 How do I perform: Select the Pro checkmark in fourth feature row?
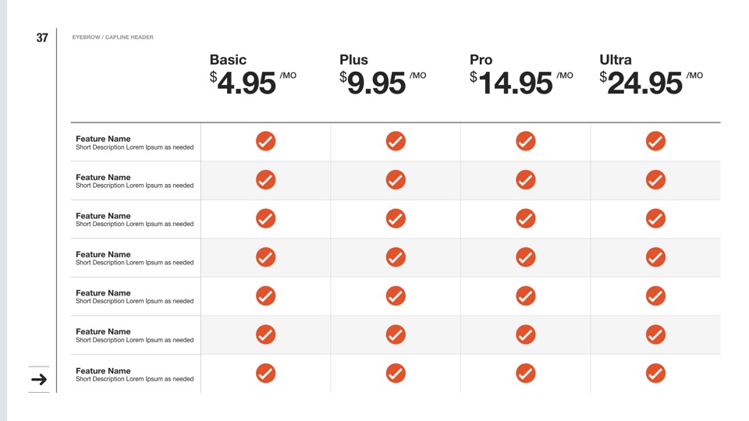click(526, 256)
